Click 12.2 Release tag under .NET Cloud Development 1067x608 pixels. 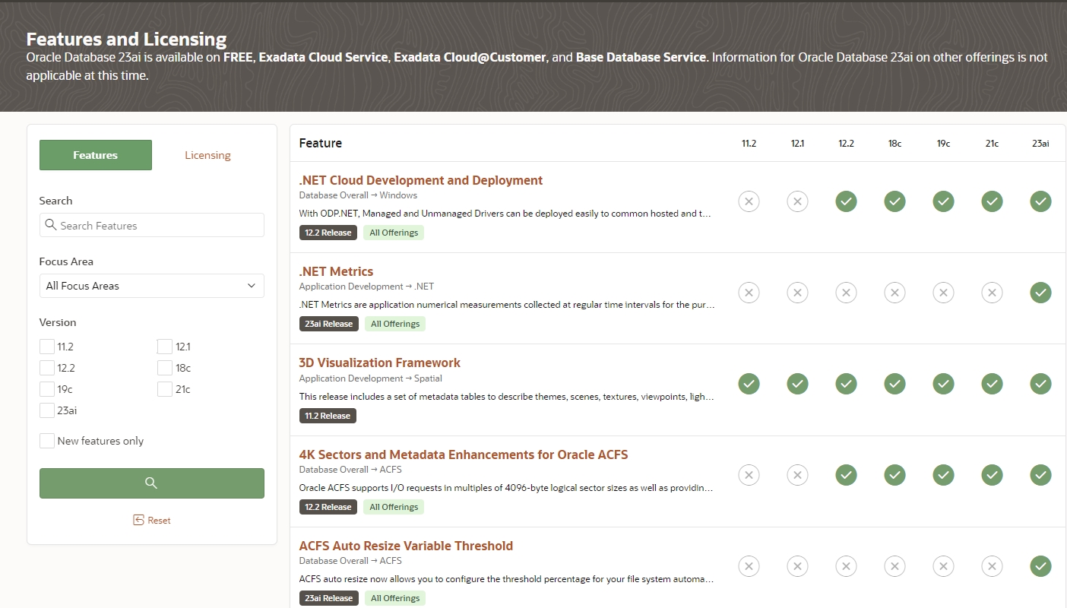328,233
